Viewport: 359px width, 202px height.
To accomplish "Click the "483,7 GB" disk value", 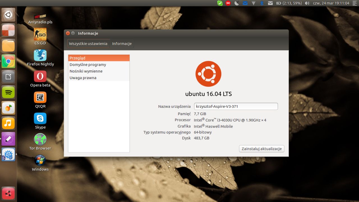I will 202,138.
